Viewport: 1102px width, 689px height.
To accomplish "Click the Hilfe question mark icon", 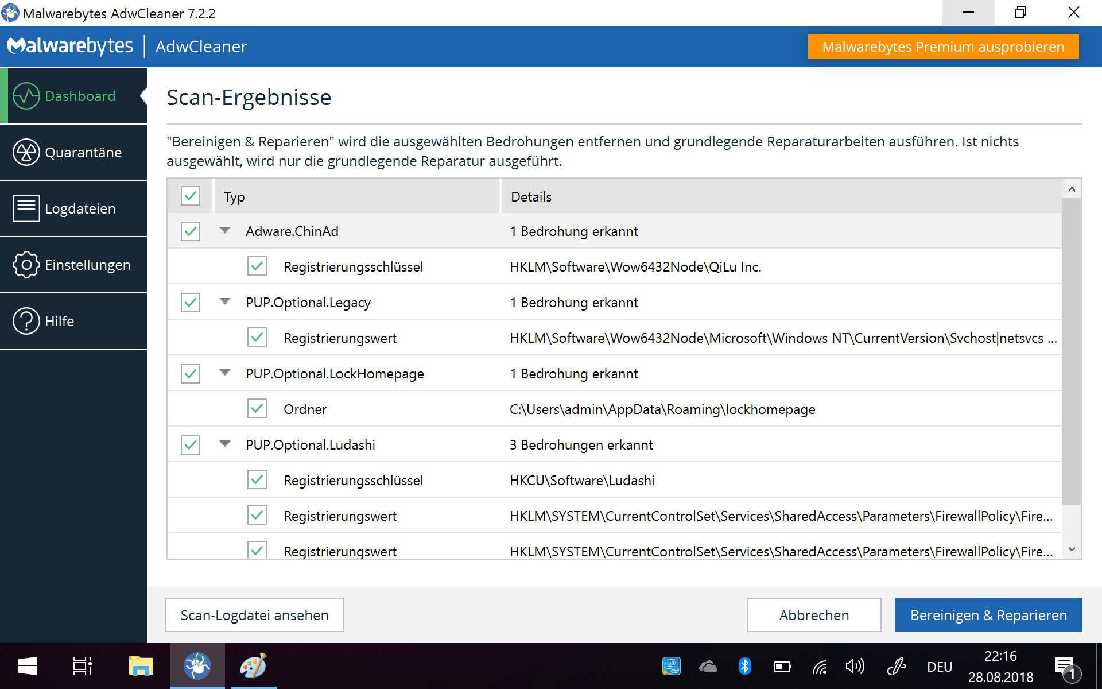I will pos(26,321).
